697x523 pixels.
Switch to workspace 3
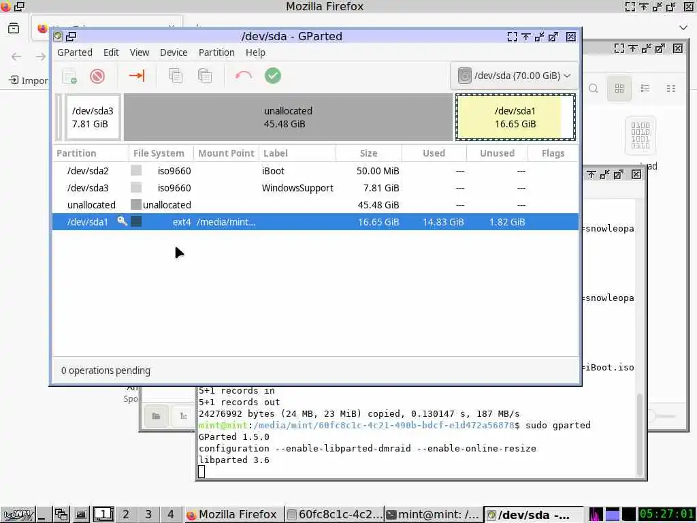(148, 515)
